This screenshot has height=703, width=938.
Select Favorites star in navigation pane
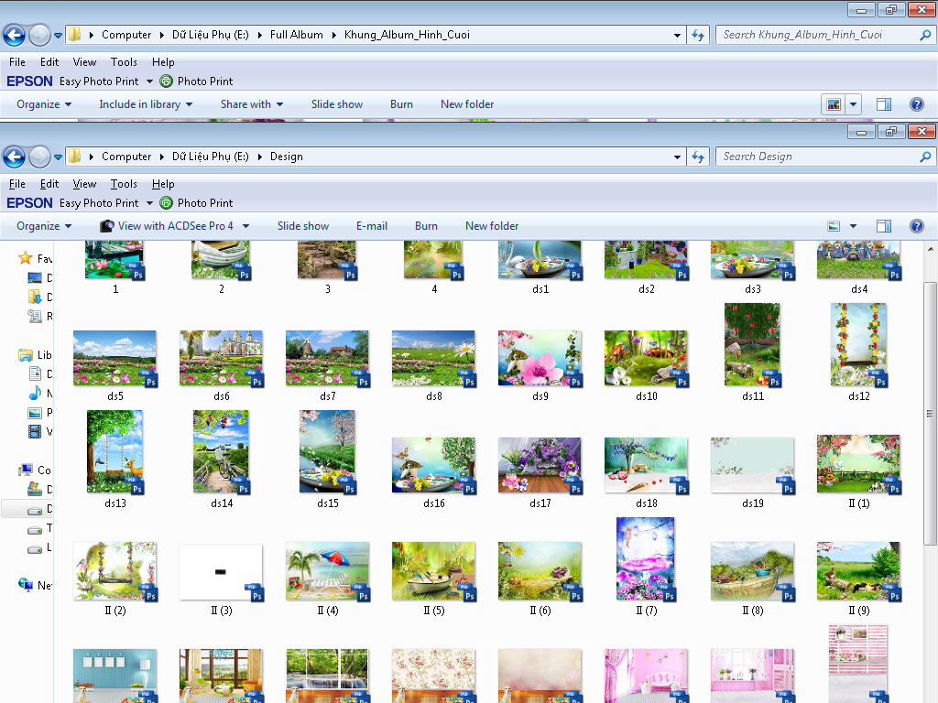[x=25, y=257]
